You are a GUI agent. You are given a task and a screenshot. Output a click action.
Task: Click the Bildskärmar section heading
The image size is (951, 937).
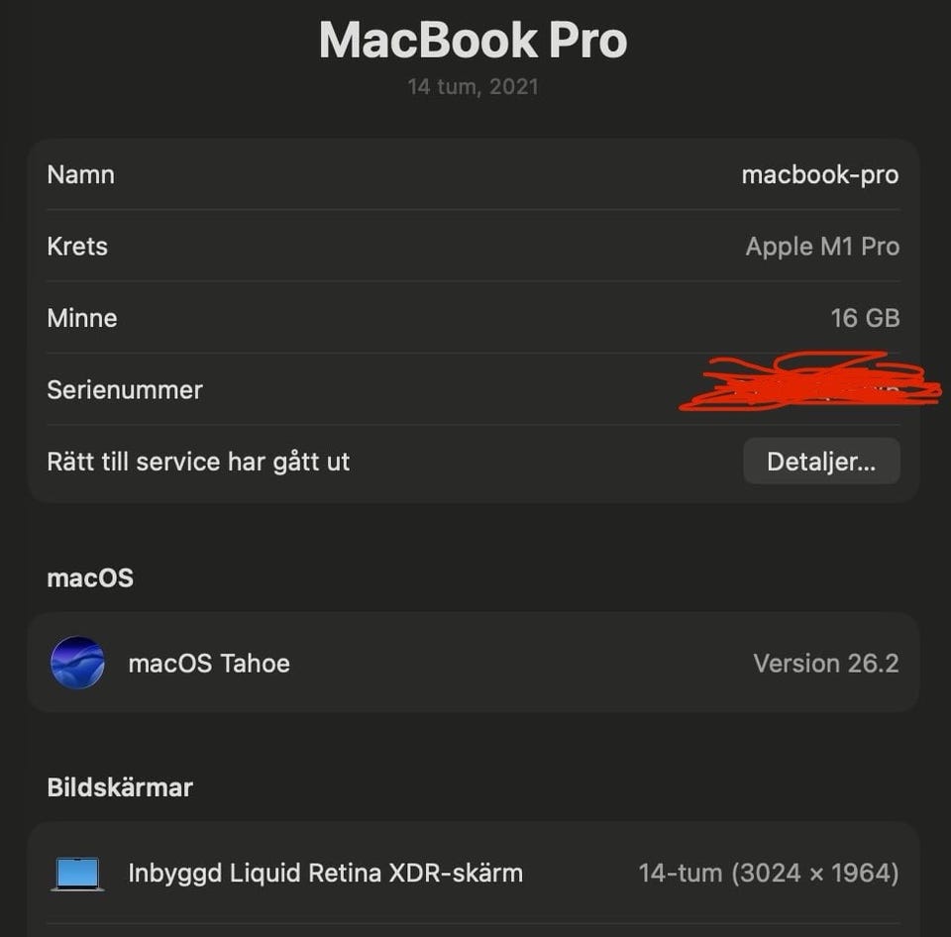point(120,787)
